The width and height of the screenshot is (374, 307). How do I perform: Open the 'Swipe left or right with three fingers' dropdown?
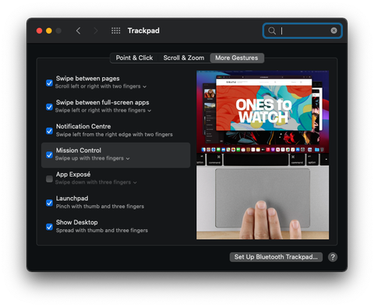[x=103, y=111]
